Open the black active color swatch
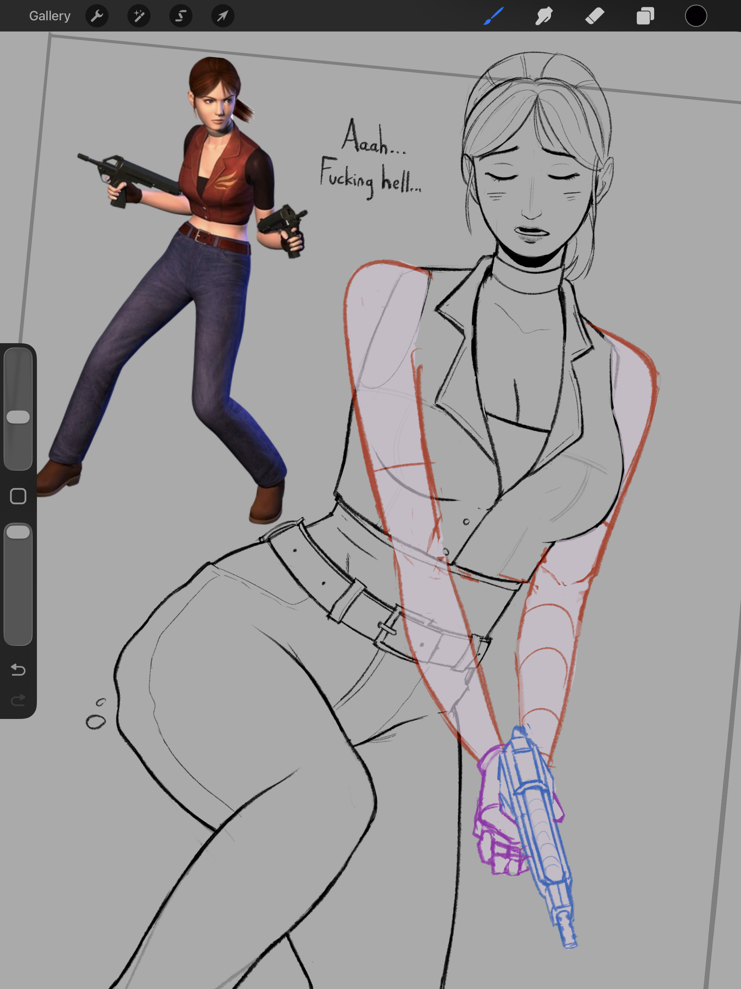Image resolution: width=741 pixels, height=989 pixels. click(x=696, y=16)
